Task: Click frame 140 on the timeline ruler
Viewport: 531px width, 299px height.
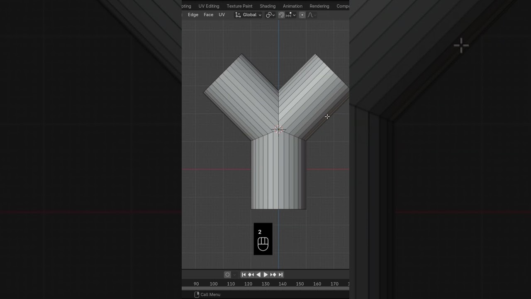Action: [283, 284]
